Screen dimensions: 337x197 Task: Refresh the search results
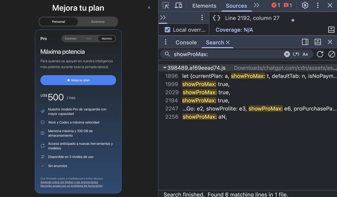coord(320,54)
